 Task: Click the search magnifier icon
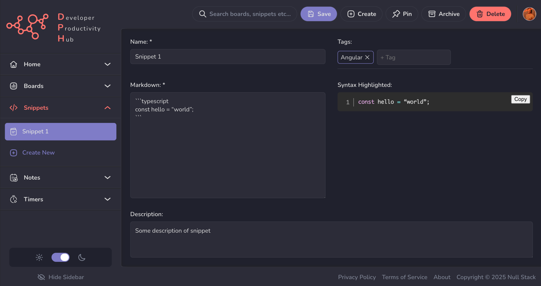click(203, 14)
